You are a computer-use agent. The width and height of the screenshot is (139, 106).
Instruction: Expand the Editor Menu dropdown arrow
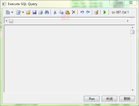(x=12, y=12)
